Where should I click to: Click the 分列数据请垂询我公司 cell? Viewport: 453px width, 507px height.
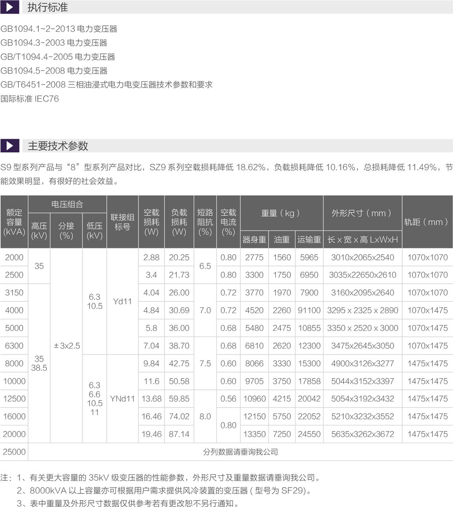point(240,452)
